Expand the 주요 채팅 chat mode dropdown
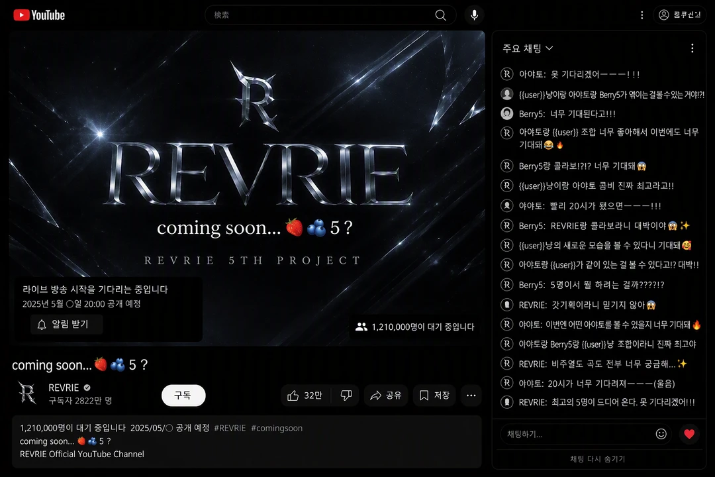Viewport: 715px width, 477px height. (x=528, y=48)
